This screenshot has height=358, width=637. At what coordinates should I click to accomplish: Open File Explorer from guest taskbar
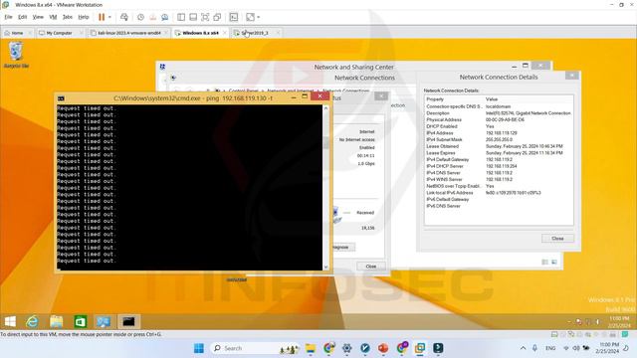coord(57,322)
